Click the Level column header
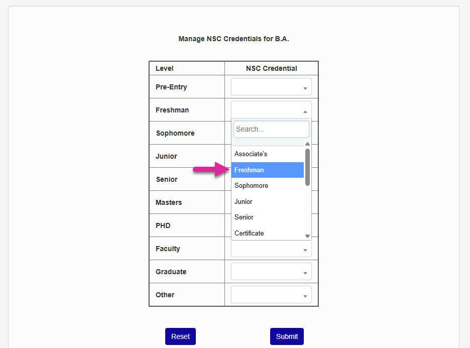The height and width of the screenshot is (348, 470). [165, 68]
